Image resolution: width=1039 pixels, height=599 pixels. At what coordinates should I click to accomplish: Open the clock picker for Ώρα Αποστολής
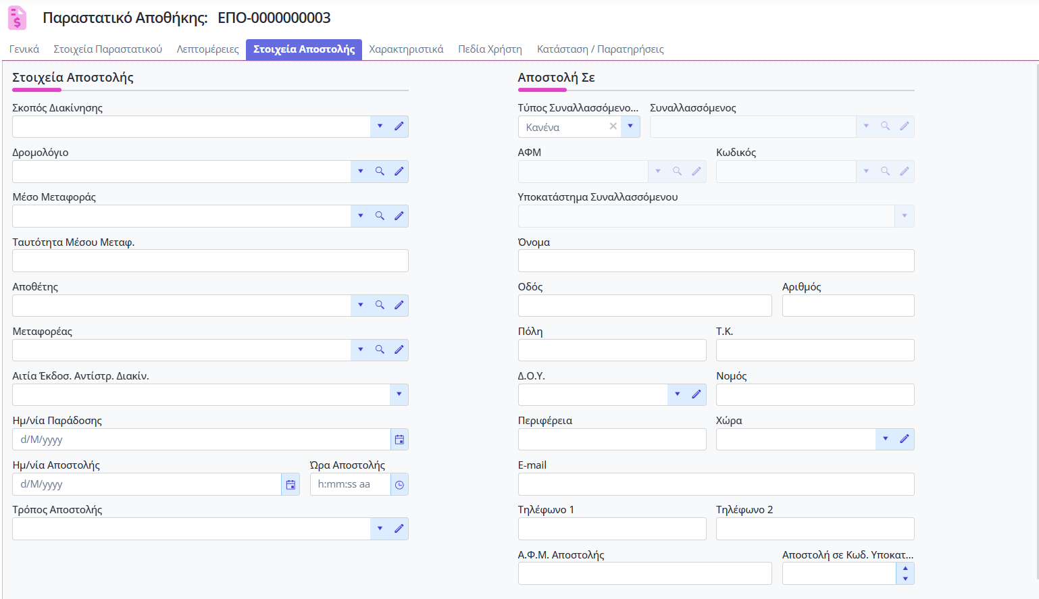399,485
